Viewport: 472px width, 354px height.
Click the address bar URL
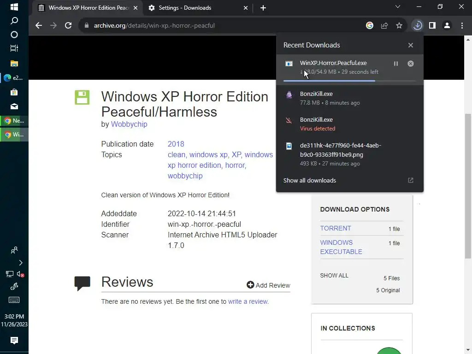click(154, 26)
